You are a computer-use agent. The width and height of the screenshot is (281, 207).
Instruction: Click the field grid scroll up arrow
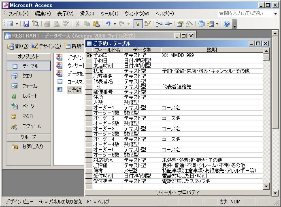[x=266, y=51]
